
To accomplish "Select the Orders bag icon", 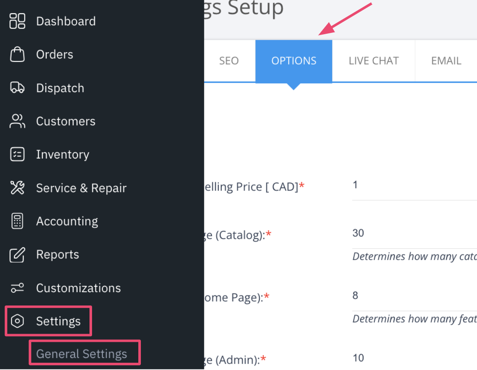I will 17,54.
